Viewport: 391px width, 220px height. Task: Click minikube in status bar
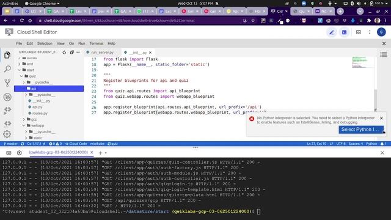(97, 144)
